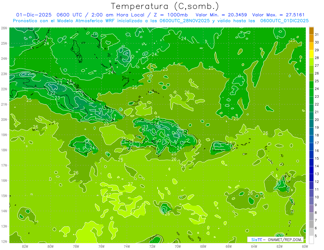Click the 78W longitude axis label

click(x=76, y=246)
